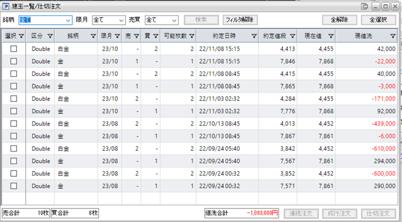
Task: Click the filter icon in 銘柄 column header
Action: 93,36
